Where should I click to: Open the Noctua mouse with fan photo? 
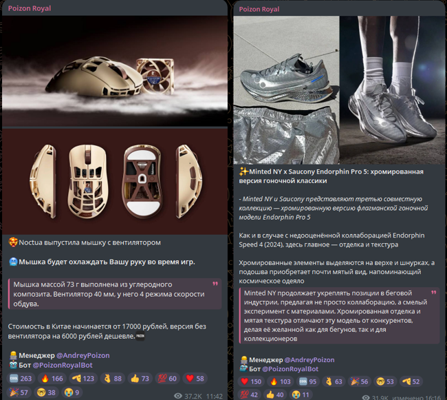(x=115, y=71)
